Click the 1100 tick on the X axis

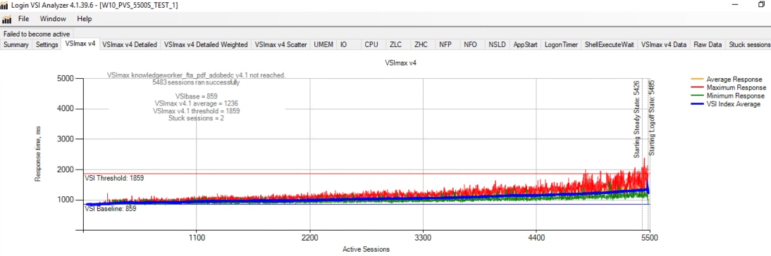coord(197,238)
